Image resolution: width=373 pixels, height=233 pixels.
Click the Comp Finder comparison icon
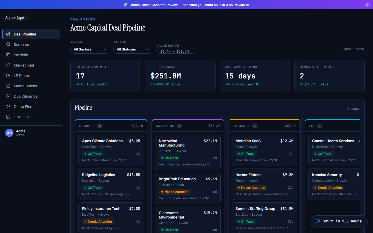pos(8,106)
